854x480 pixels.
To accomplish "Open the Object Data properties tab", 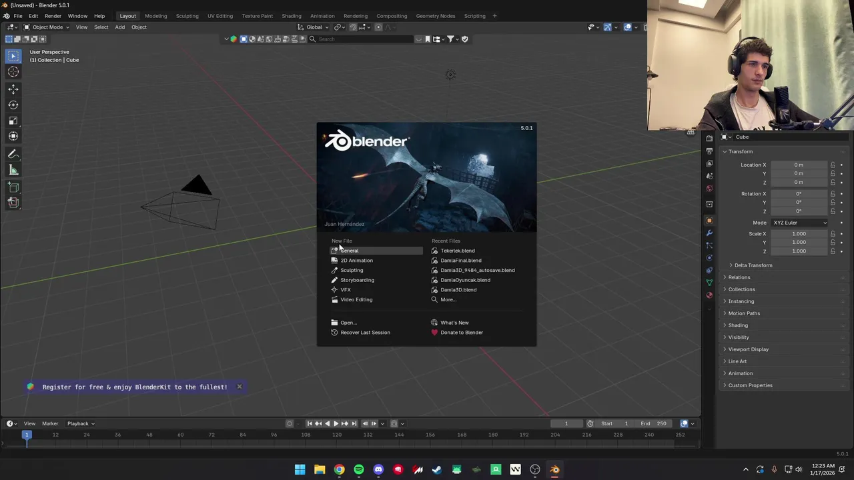I will coord(709,283).
